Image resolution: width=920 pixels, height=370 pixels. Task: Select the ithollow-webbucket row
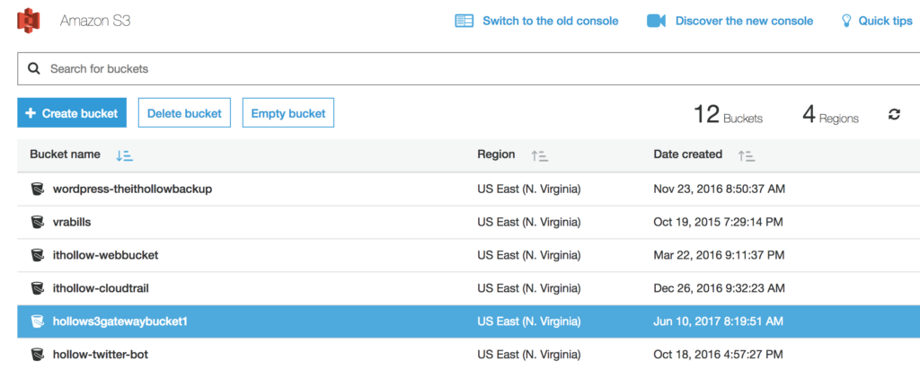point(270,255)
